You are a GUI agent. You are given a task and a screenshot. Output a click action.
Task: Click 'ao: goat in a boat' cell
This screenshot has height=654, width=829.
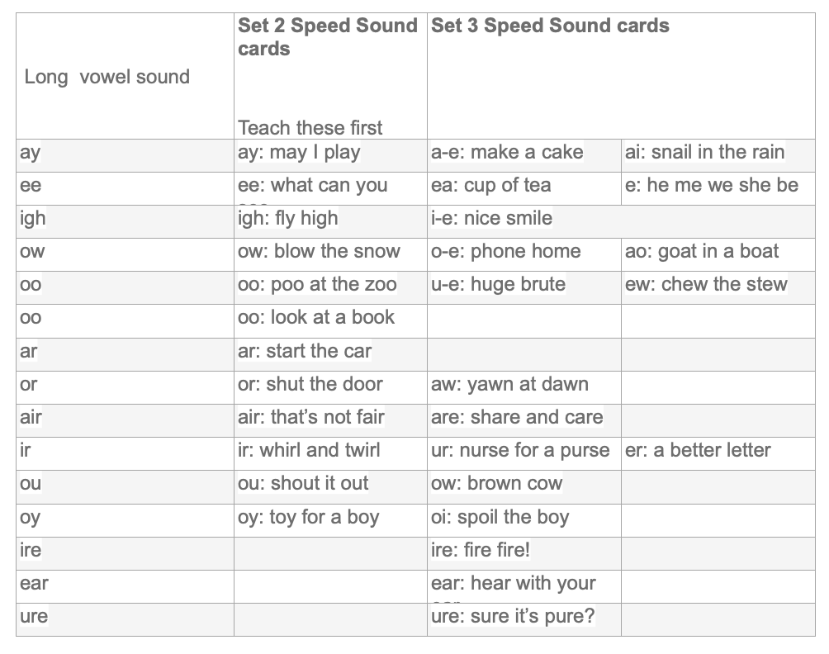coord(702,252)
